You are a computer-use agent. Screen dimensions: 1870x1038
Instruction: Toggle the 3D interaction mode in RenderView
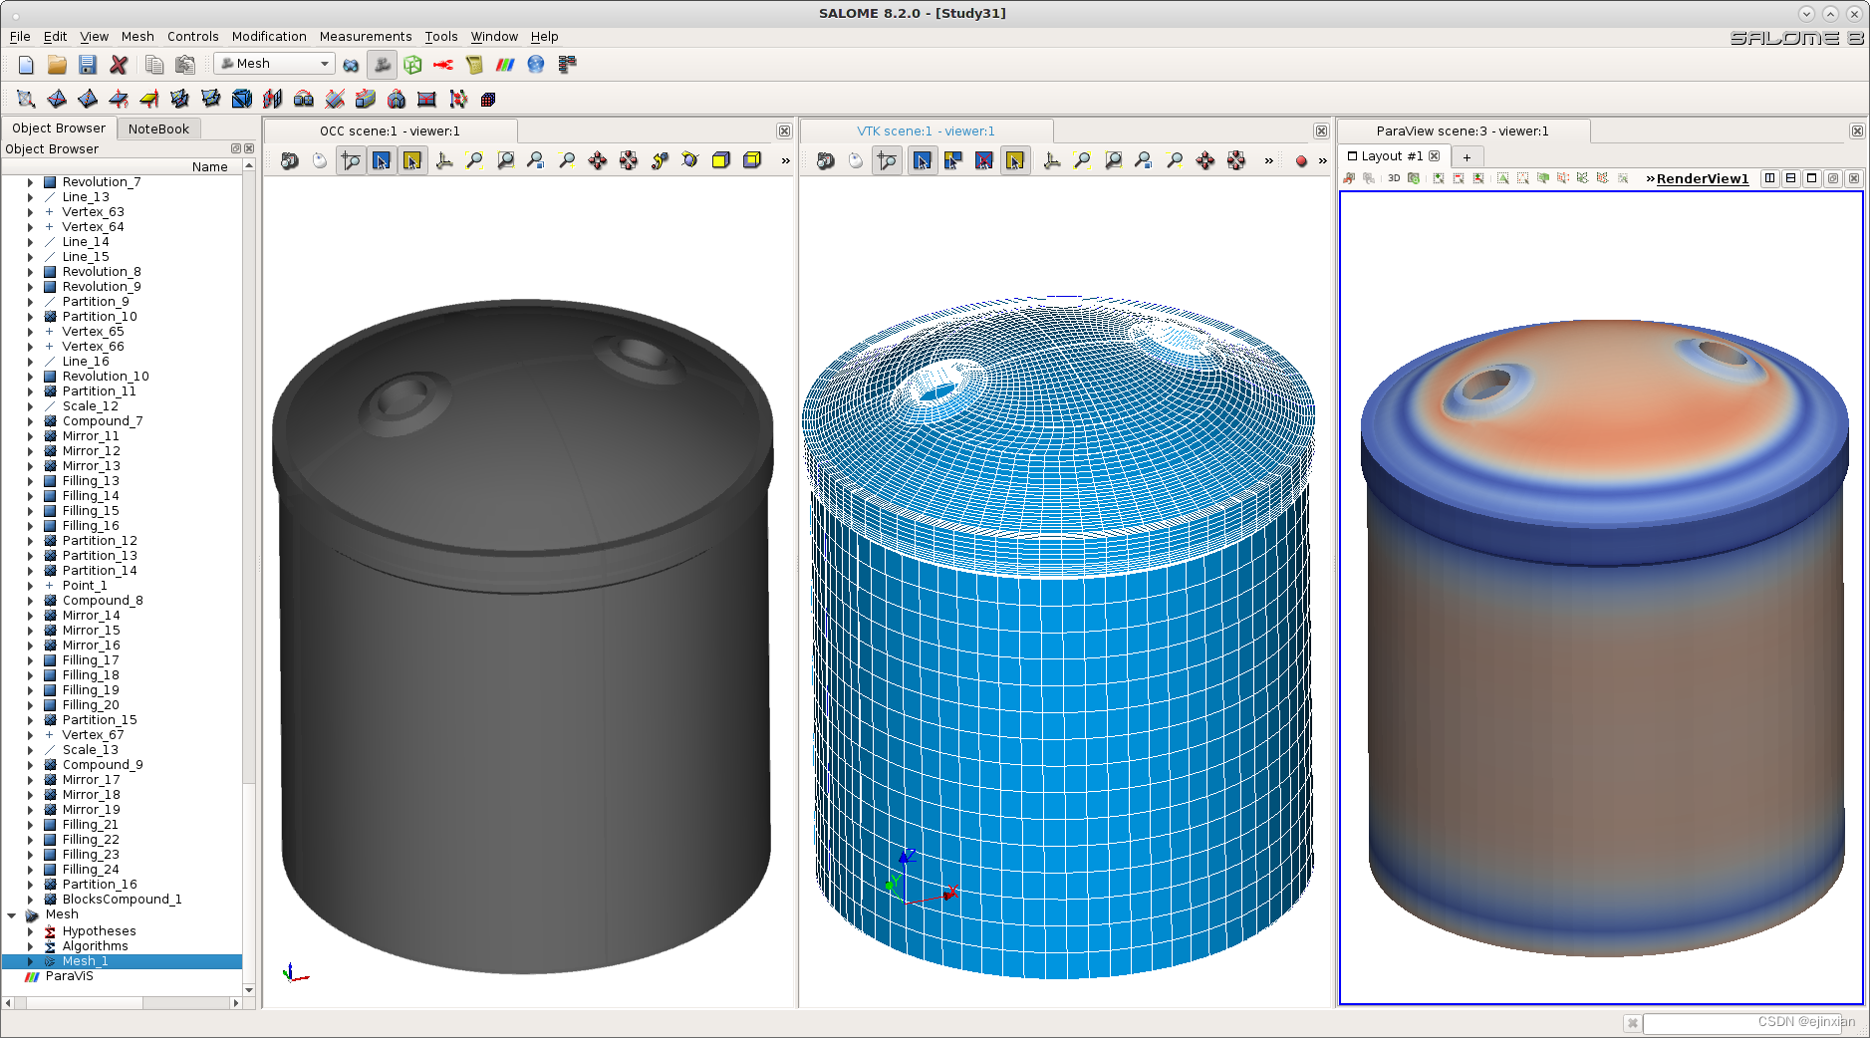(1393, 178)
